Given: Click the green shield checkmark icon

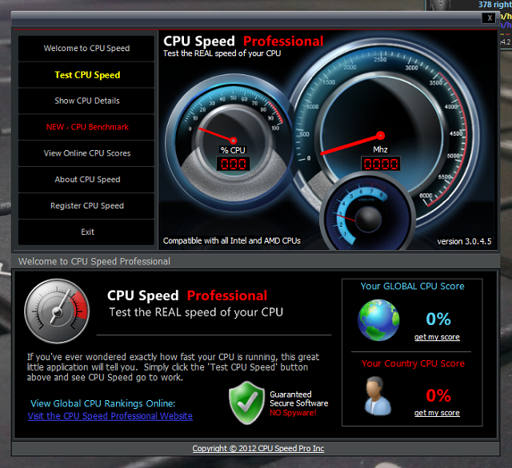Looking at the screenshot, I should pos(246,403).
